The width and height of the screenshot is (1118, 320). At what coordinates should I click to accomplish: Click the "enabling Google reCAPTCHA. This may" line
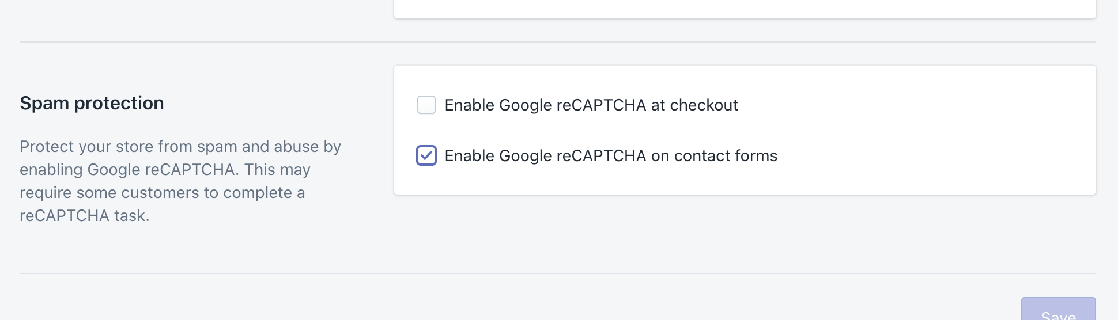(165, 169)
